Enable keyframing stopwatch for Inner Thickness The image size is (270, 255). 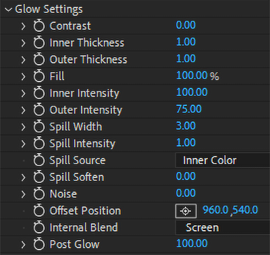click(x=39, y=42)
